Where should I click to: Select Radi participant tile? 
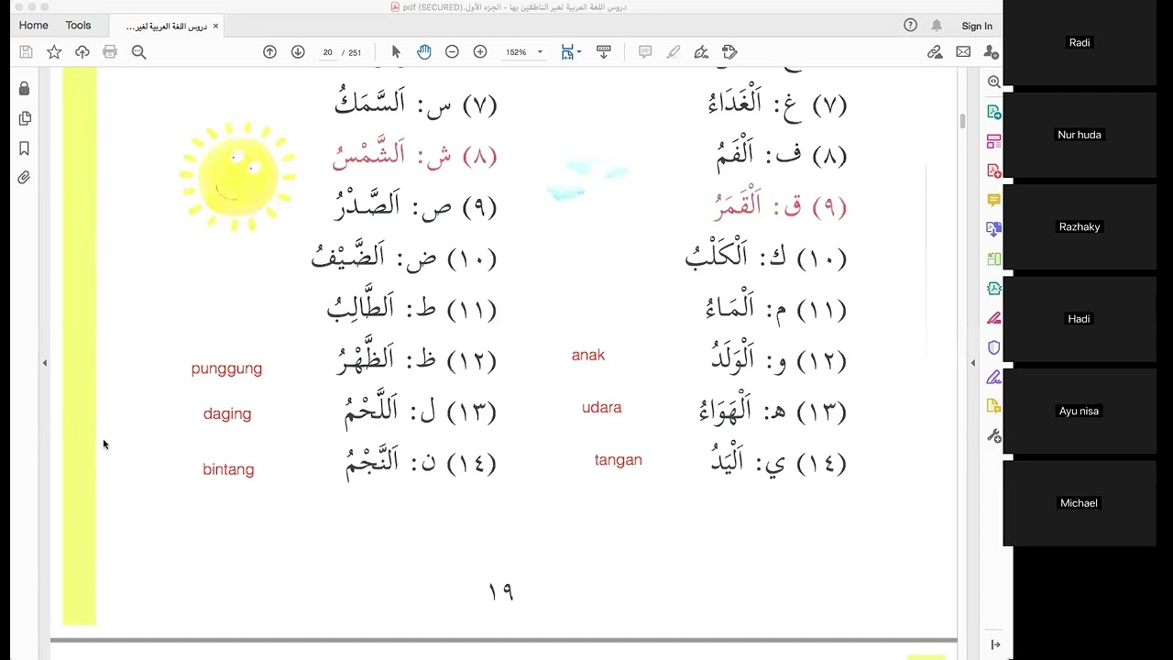tap(1080, 43)
